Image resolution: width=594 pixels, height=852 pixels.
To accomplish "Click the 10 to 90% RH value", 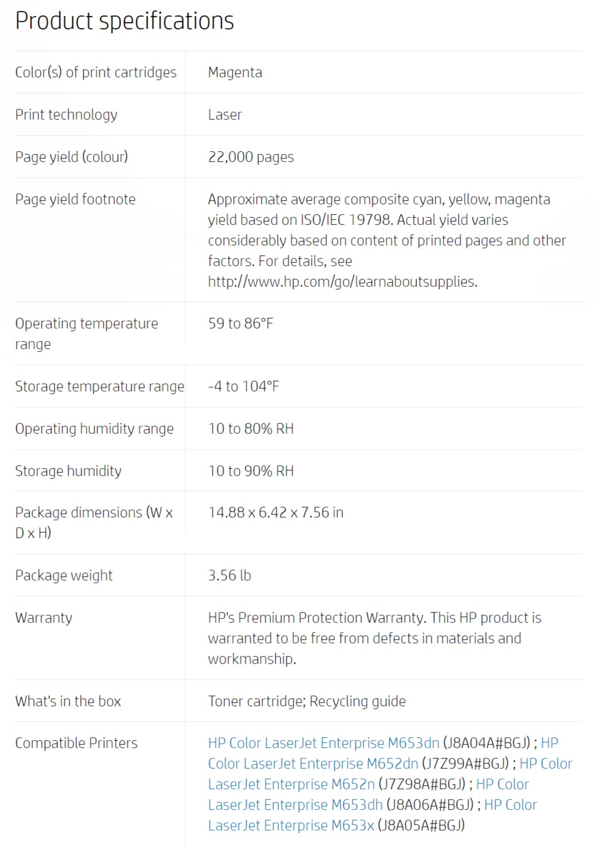I will 251,471.
